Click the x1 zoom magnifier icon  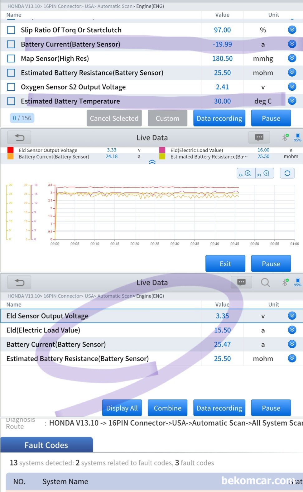click(265, 174)
